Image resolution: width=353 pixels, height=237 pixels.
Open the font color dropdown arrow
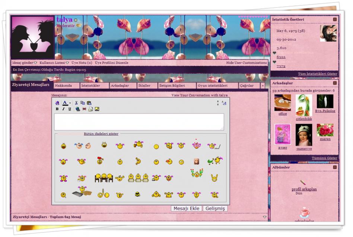pyautogui.click(x=70, y=103)
